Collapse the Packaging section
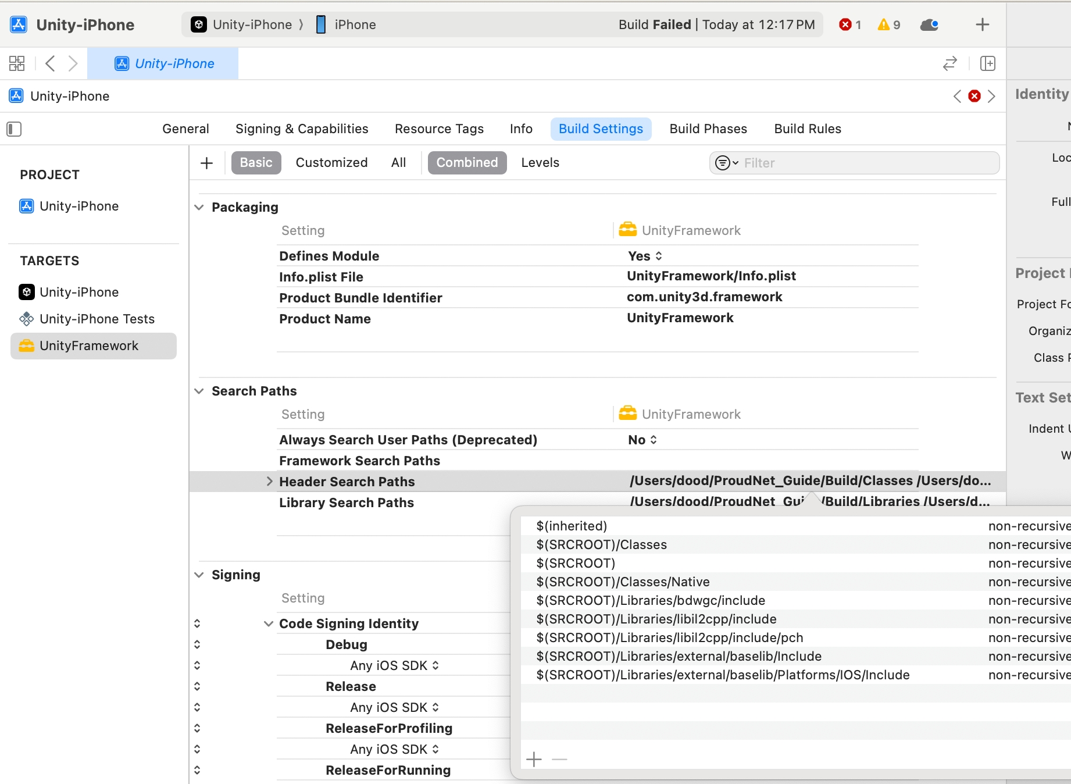Screen dimensions: 1071x784 pyautogui.click(x=199, y=208)
